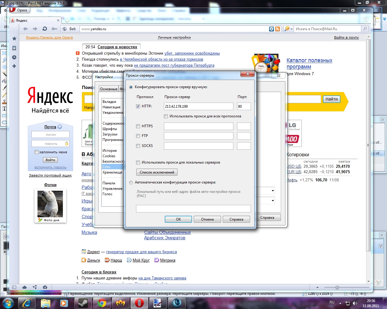The image size is (387, 309).
Task: Select automatic proxy configuration radio button
Action: [131, 182]
